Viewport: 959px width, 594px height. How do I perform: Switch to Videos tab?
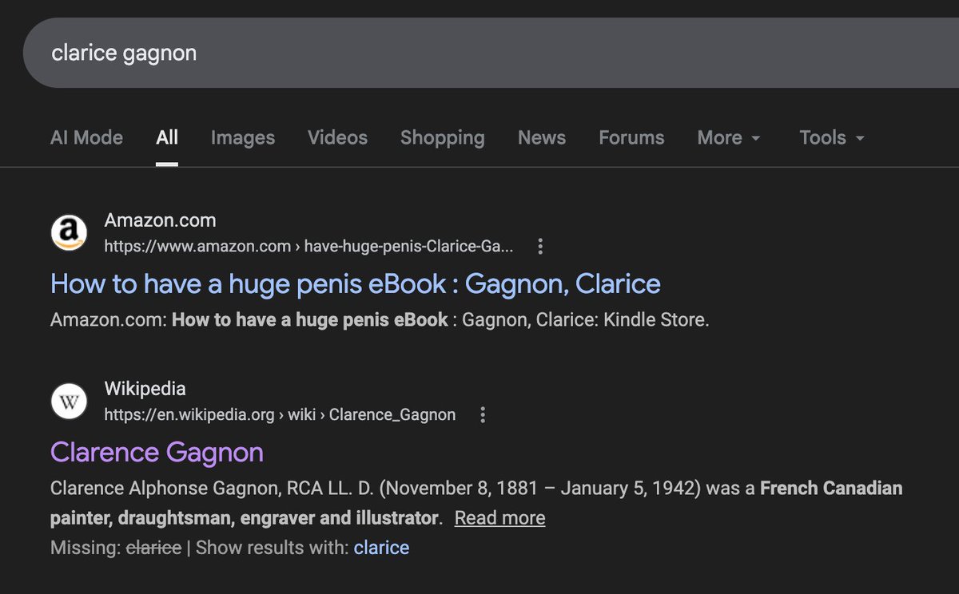pos(337,137)
